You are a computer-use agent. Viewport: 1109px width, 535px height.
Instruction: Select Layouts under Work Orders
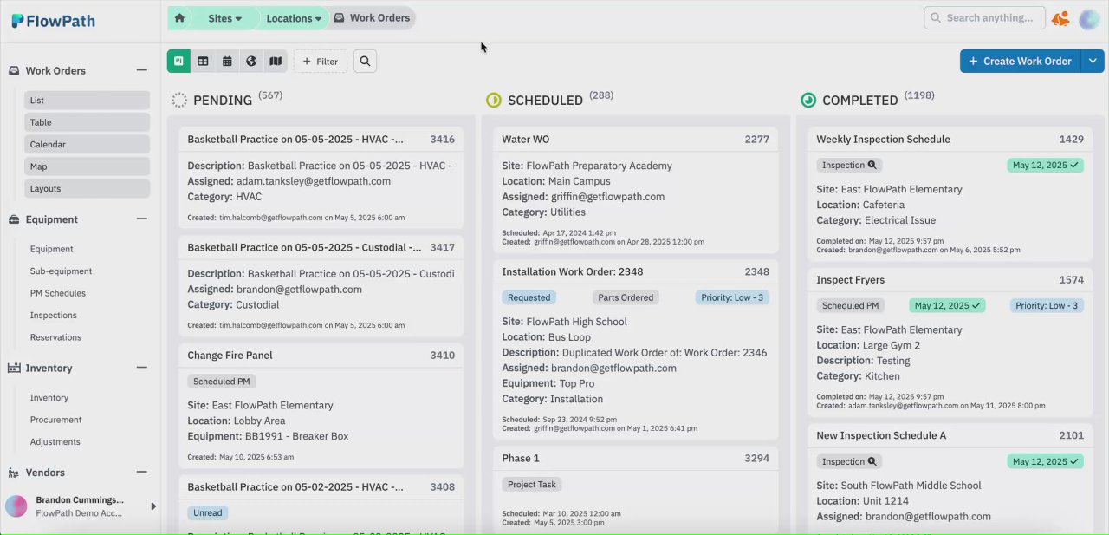click(87, 188)
